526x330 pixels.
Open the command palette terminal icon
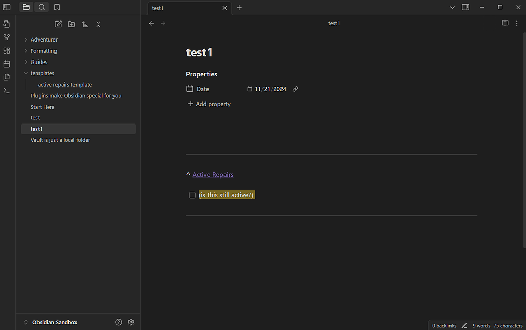(7, 90)
